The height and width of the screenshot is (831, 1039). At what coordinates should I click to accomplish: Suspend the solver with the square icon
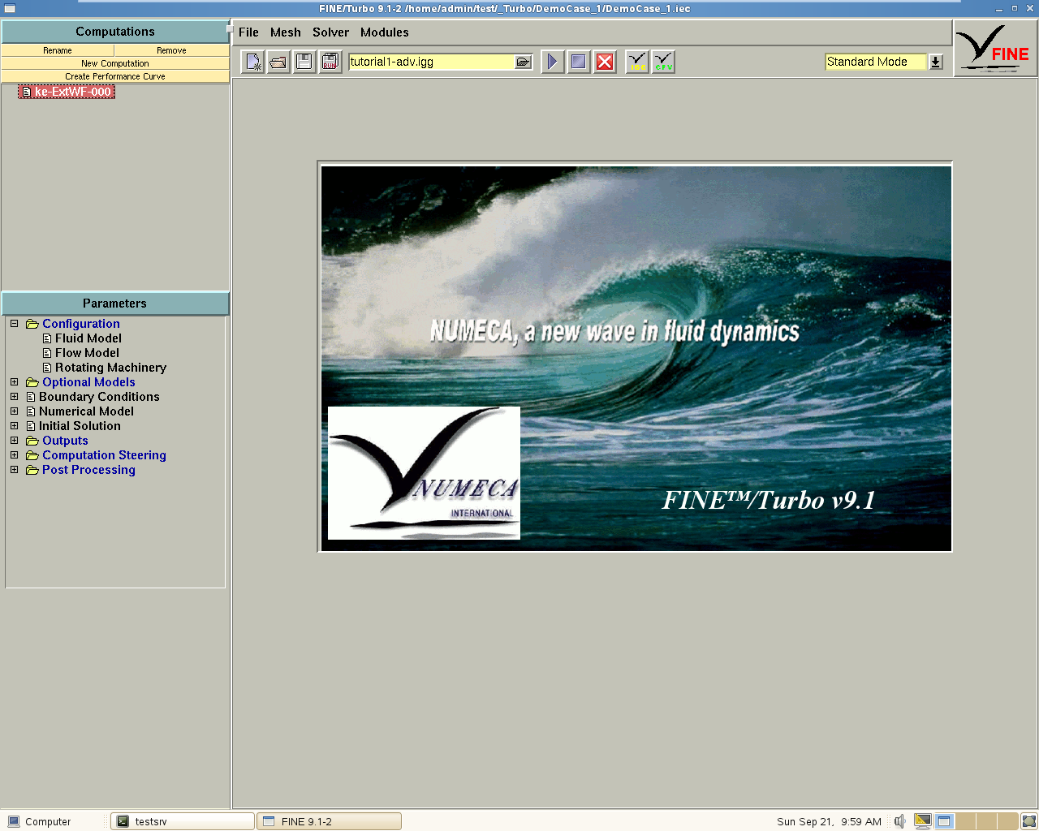coord(579,62)
